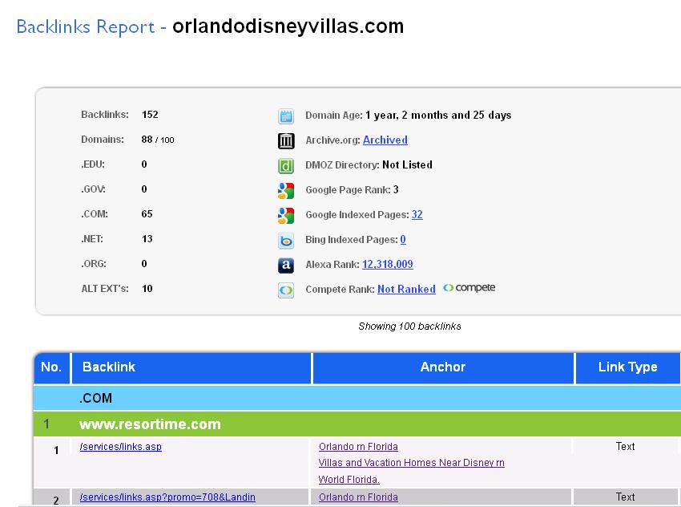Click second row's Orlando rn Florida anchor
681x507 pixels.
click(x=358, y=497)
